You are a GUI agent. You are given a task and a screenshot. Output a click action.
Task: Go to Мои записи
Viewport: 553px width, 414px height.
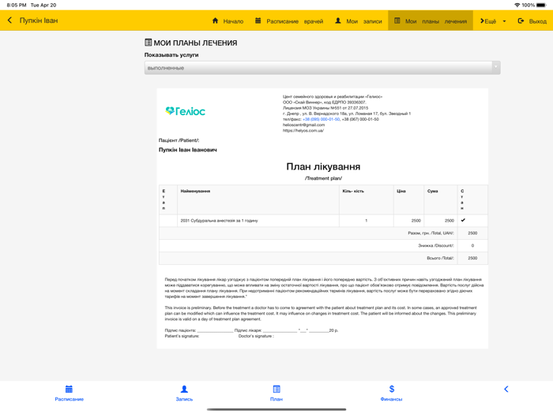click(x=358, y=21)
